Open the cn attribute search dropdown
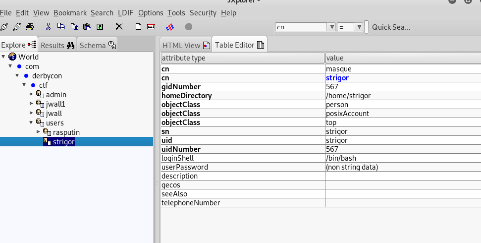This screenshot has height=243, width=481. [331, 27]
